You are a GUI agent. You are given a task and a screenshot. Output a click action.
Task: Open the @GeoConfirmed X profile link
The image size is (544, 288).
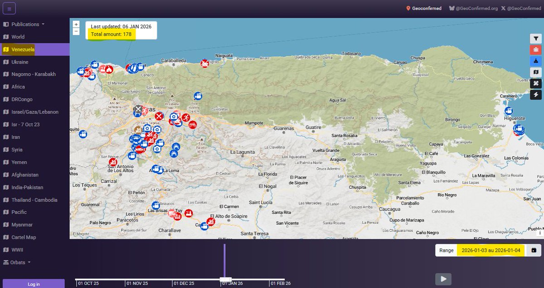[520, 8]
